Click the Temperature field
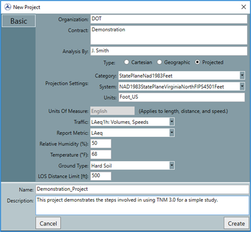Image resolution: width=251 pixels, height=232 pixels. [x=101, y=155]
